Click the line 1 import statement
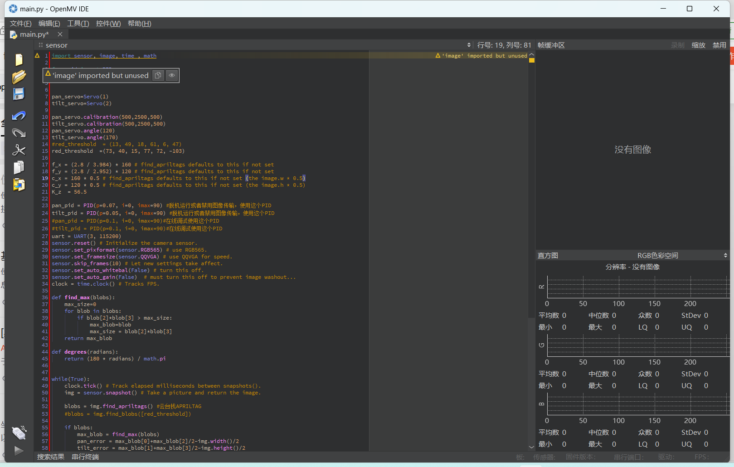734x467 pixels. [104, 56]
